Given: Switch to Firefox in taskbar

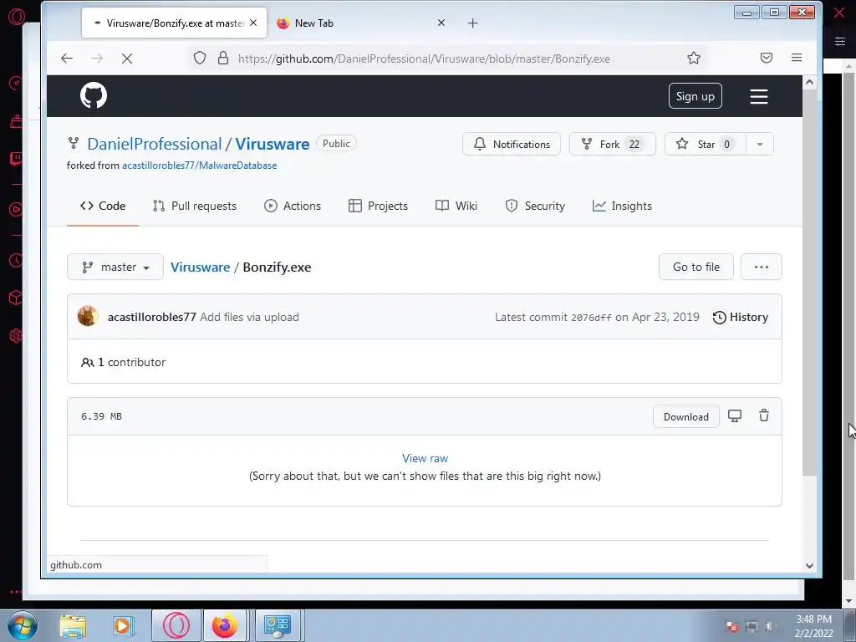Looking at the screenshot, I should [x=224, y=625].
